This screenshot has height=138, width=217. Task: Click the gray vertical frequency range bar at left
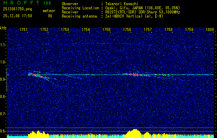click(7, 80)
